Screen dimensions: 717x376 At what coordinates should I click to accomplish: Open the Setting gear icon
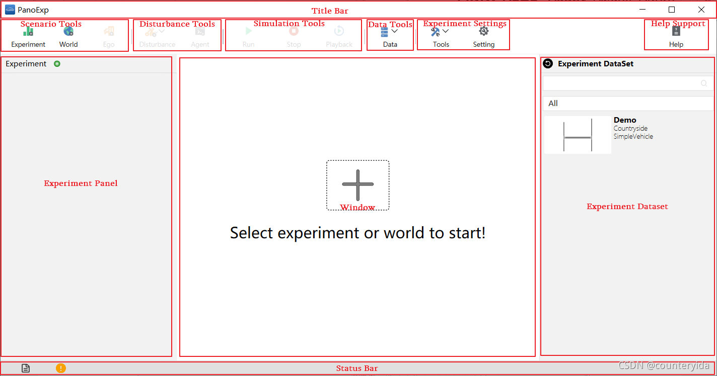click(x=484, y=31)
